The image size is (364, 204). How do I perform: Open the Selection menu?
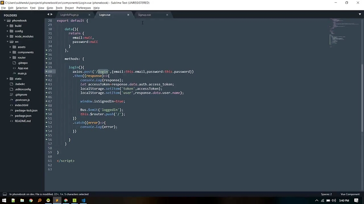(x=21, y=8)
